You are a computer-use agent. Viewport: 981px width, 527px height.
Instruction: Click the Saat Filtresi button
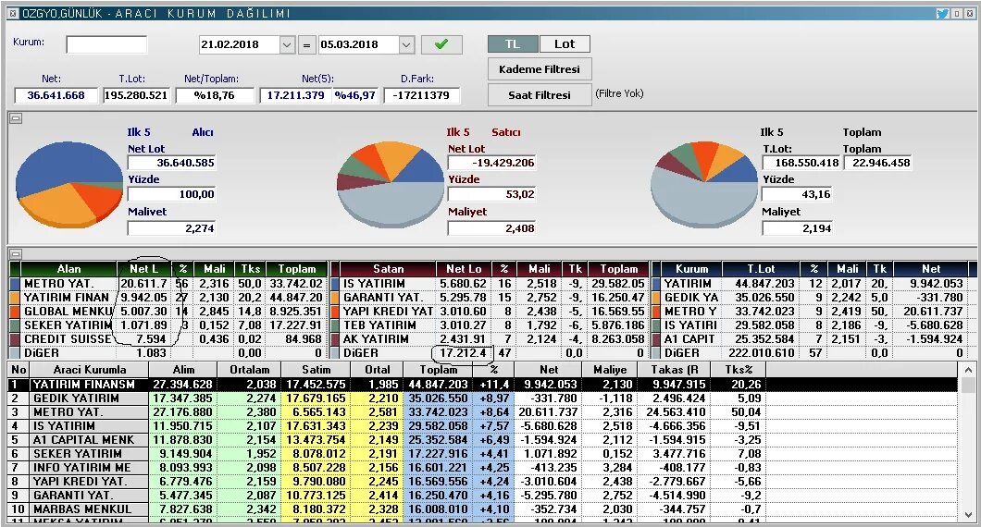[x=540, y=95]
